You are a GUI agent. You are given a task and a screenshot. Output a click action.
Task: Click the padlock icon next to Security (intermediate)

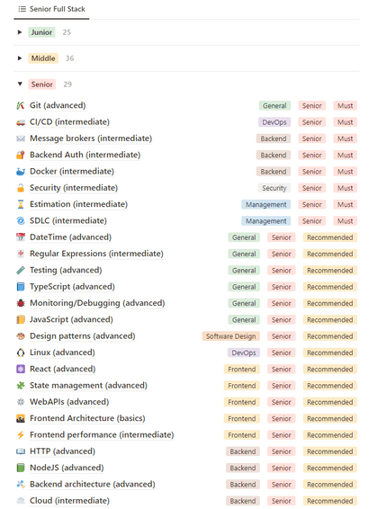21,188
